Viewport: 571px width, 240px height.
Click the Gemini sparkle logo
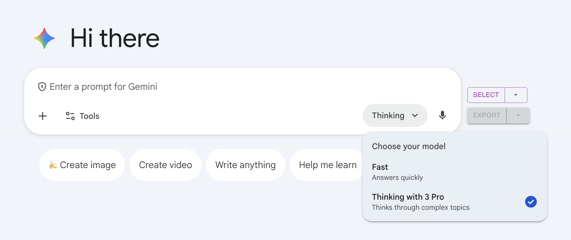coord(44,38)
